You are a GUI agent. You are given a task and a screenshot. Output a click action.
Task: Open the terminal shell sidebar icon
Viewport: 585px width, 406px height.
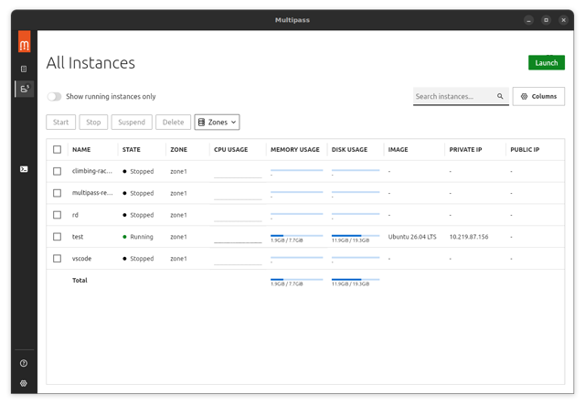pos(24,169)
